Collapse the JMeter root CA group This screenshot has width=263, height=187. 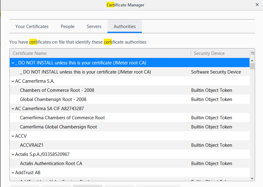(13, 63)
